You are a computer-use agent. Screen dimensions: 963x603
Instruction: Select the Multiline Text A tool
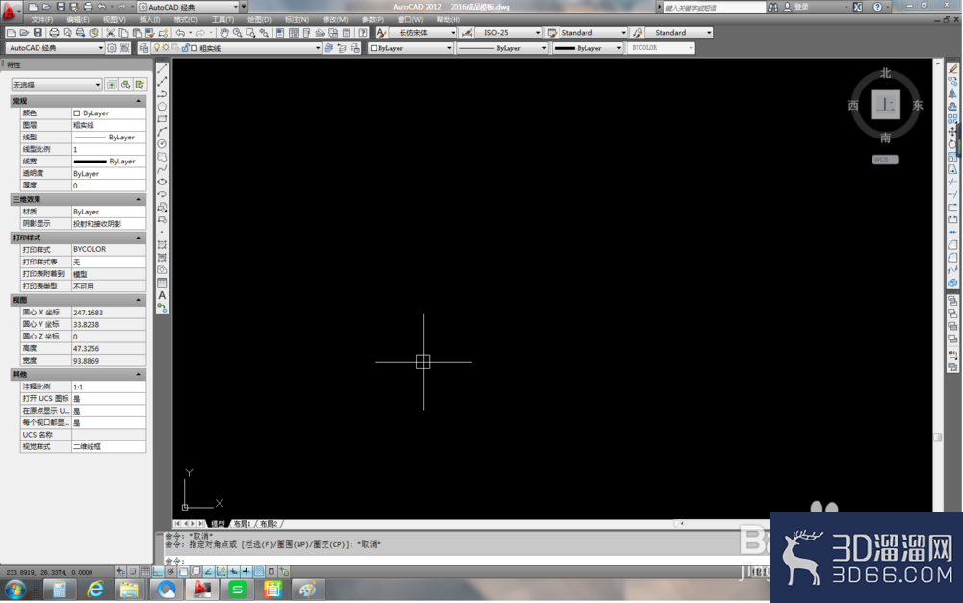click(x=162, y=295)
